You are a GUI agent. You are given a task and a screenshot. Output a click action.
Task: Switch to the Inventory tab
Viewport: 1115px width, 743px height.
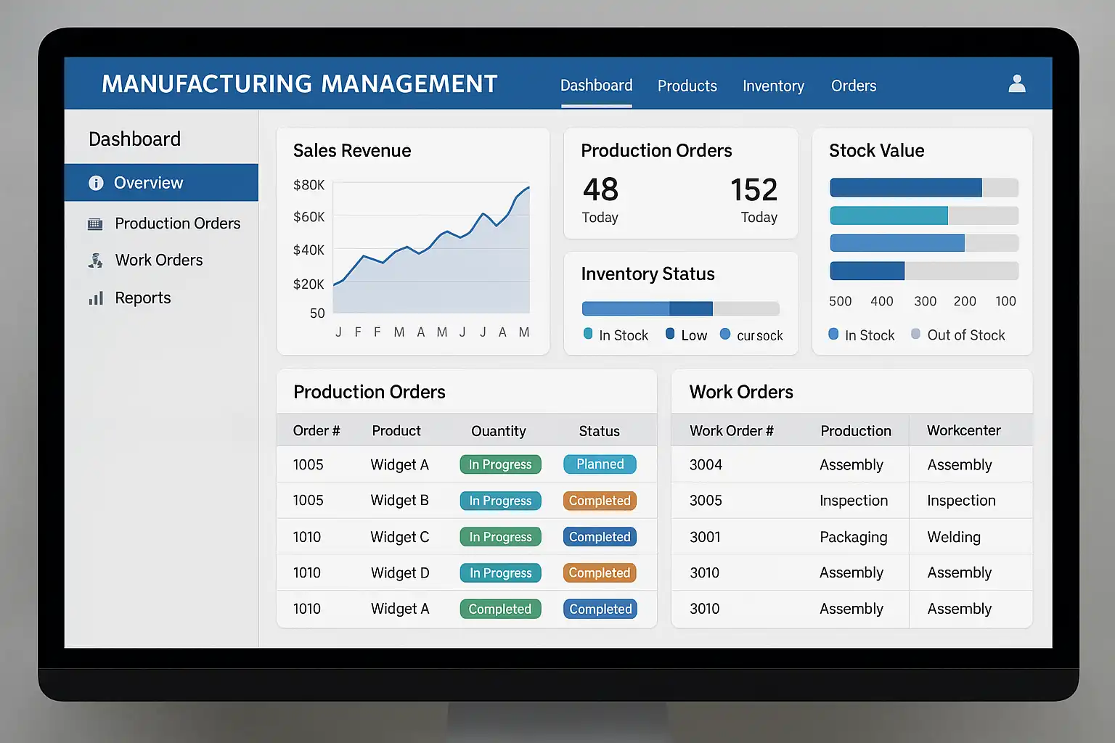(x=773, y=86)
